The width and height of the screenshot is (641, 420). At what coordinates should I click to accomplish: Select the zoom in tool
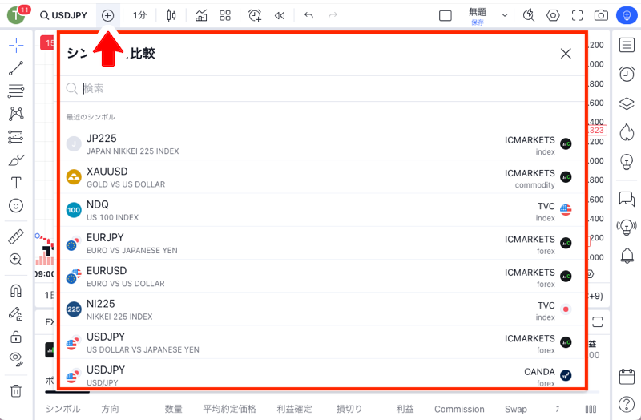pyautogui.click(x=16, y=259)
